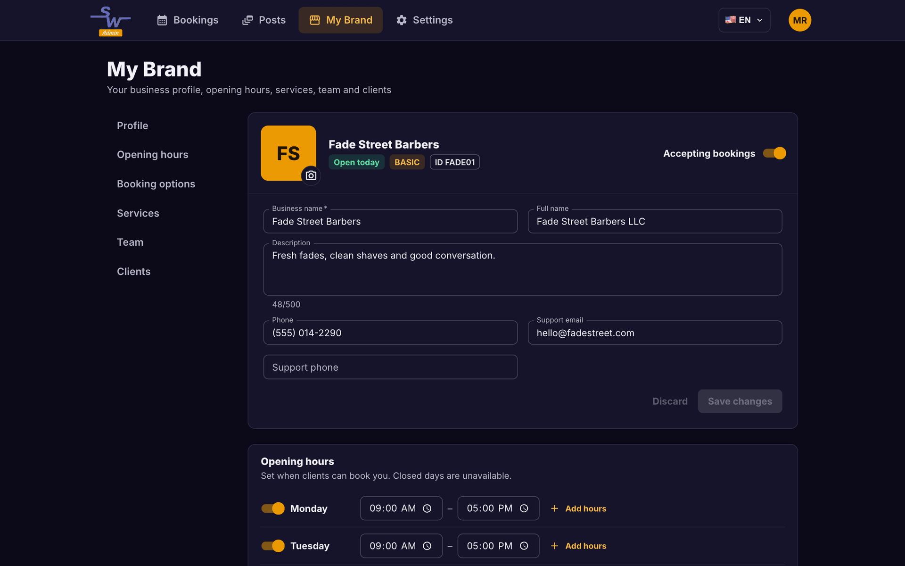905x566 pixels.
Task: Focus the Business name field
Action: pos(390,221)
